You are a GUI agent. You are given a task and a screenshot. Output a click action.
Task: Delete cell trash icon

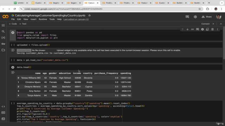tap(212, 29)
